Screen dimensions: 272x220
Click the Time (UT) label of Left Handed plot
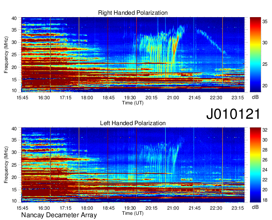coord(133,213)
